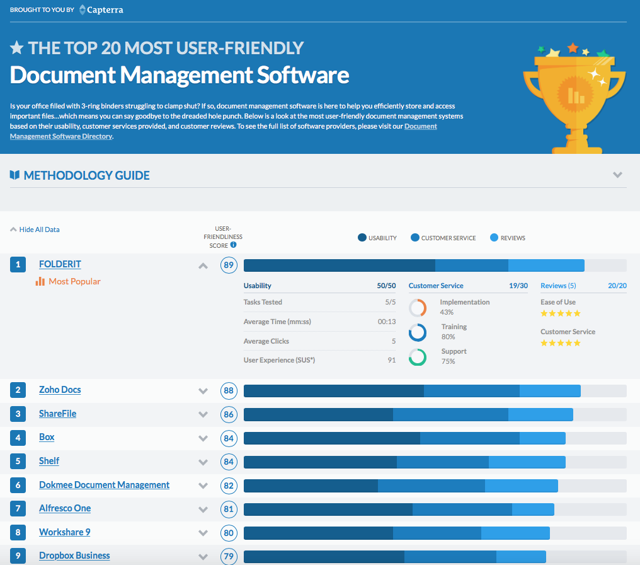Click the Tasks Tested 5/5 row

pyautogui.click(x=319, y=302)
